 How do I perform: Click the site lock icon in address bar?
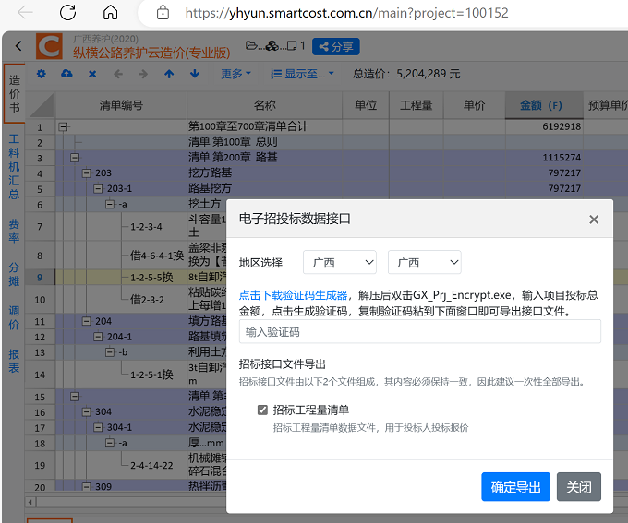163,13
